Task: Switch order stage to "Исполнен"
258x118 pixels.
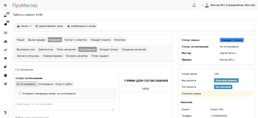Action: [x=120, y=40]
